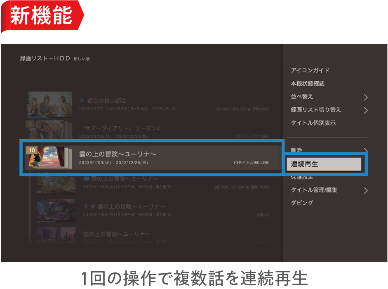The width and height of the screenshot is (388, 289).
Task: Click the 4K badge on 都合の良い都会 row
Action: (219, 109)
